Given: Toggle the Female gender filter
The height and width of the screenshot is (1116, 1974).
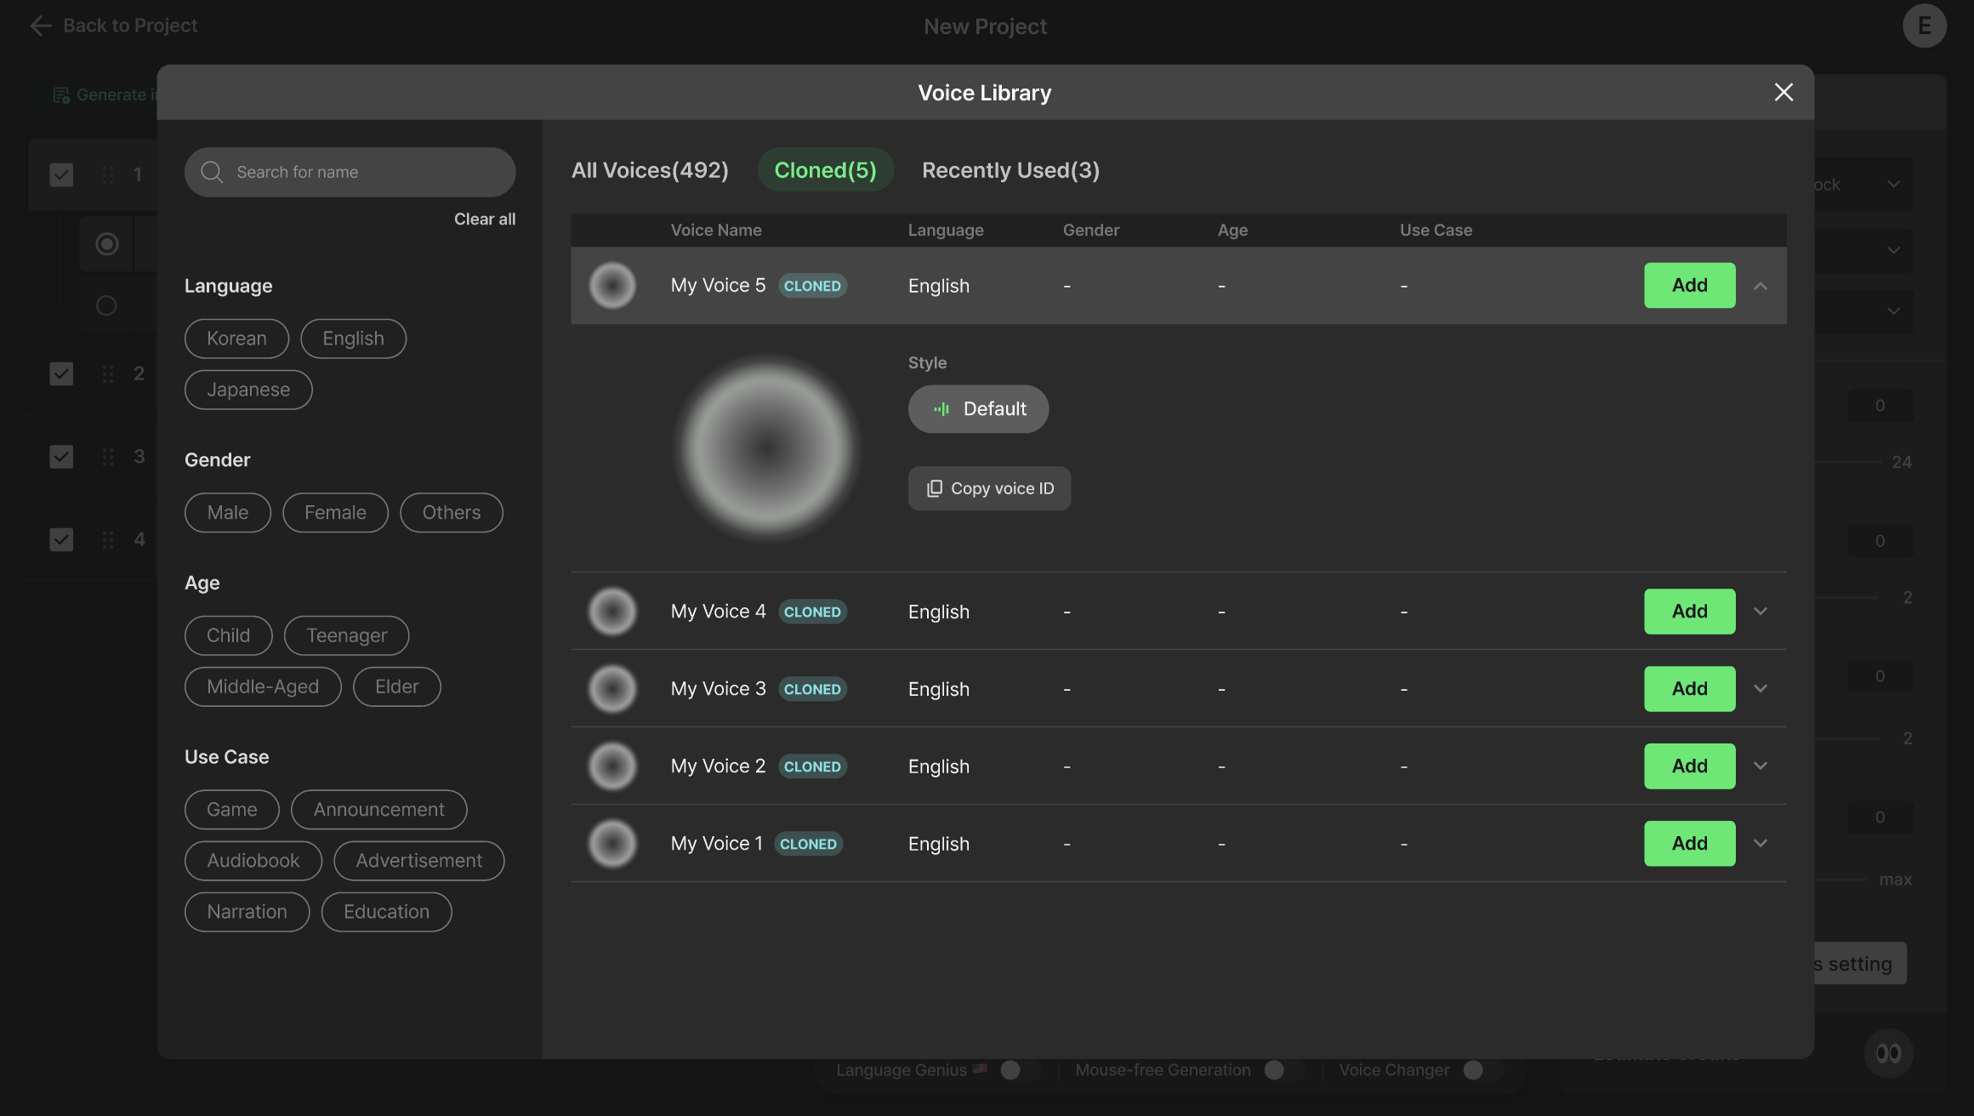Looking at the screenshot, I should point(335,512).
